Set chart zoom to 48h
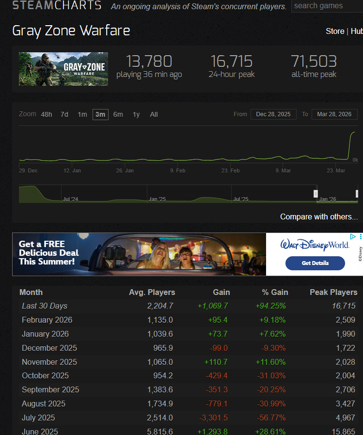363x435 pixels. [47, 114]
